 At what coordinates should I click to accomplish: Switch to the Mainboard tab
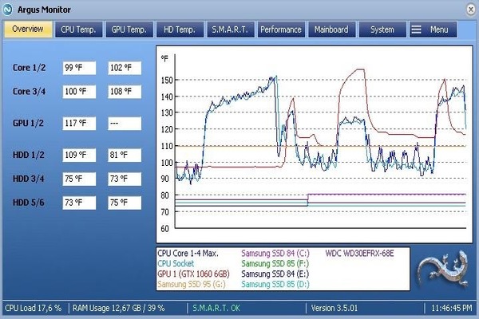(x=331, y=30)
